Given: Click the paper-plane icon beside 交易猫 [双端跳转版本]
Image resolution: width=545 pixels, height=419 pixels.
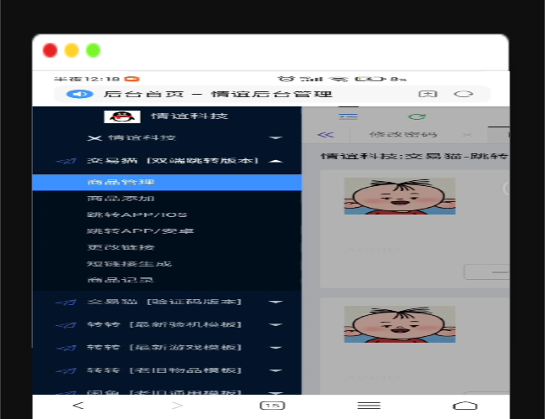Looking at the screenshot, I should click(66, 161).
